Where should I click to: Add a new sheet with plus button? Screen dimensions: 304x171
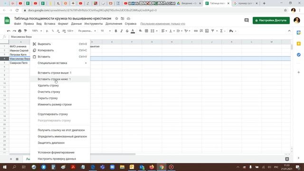[11, 159]
